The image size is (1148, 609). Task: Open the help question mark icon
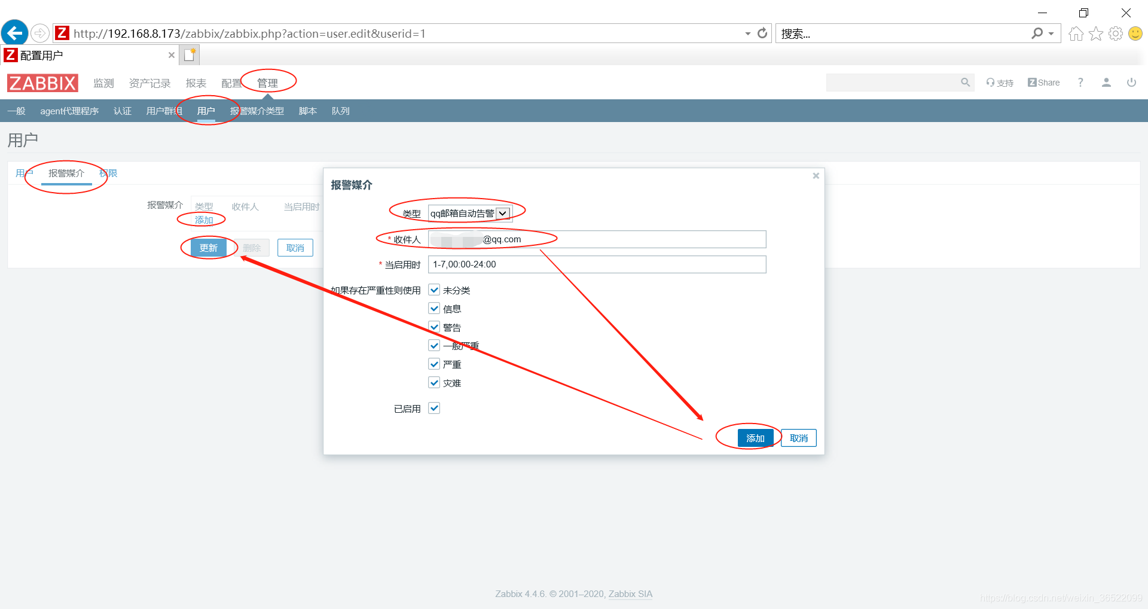1080,83
